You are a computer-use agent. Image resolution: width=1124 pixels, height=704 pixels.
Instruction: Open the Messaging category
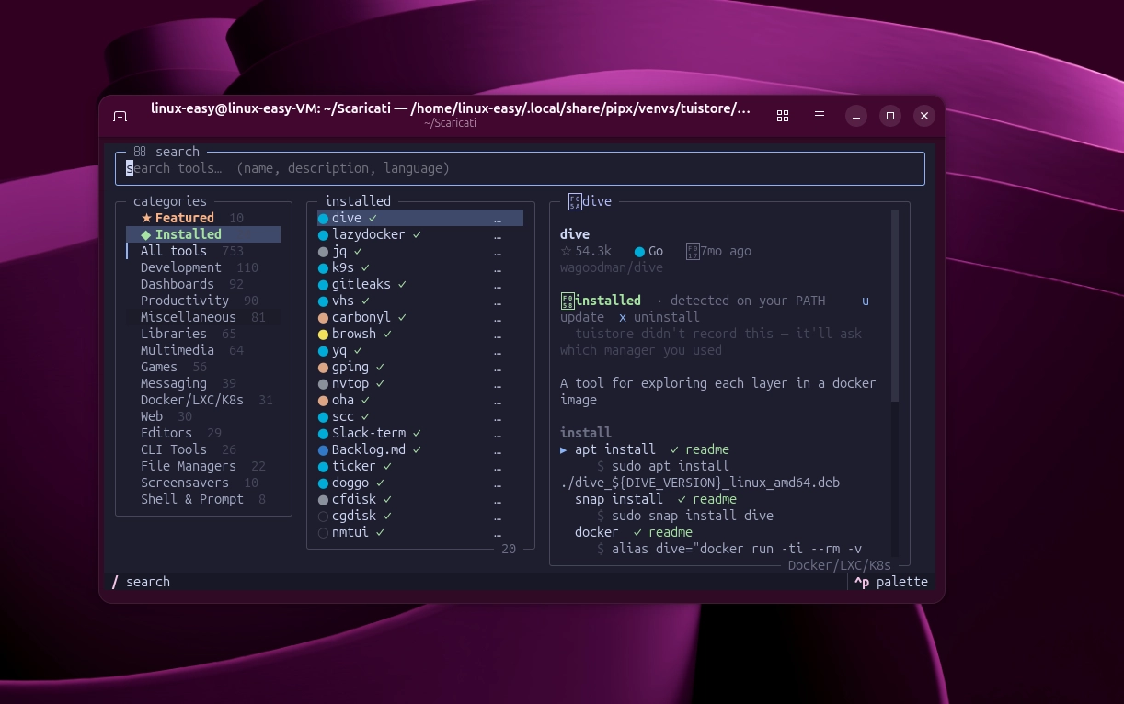point(203,383)
